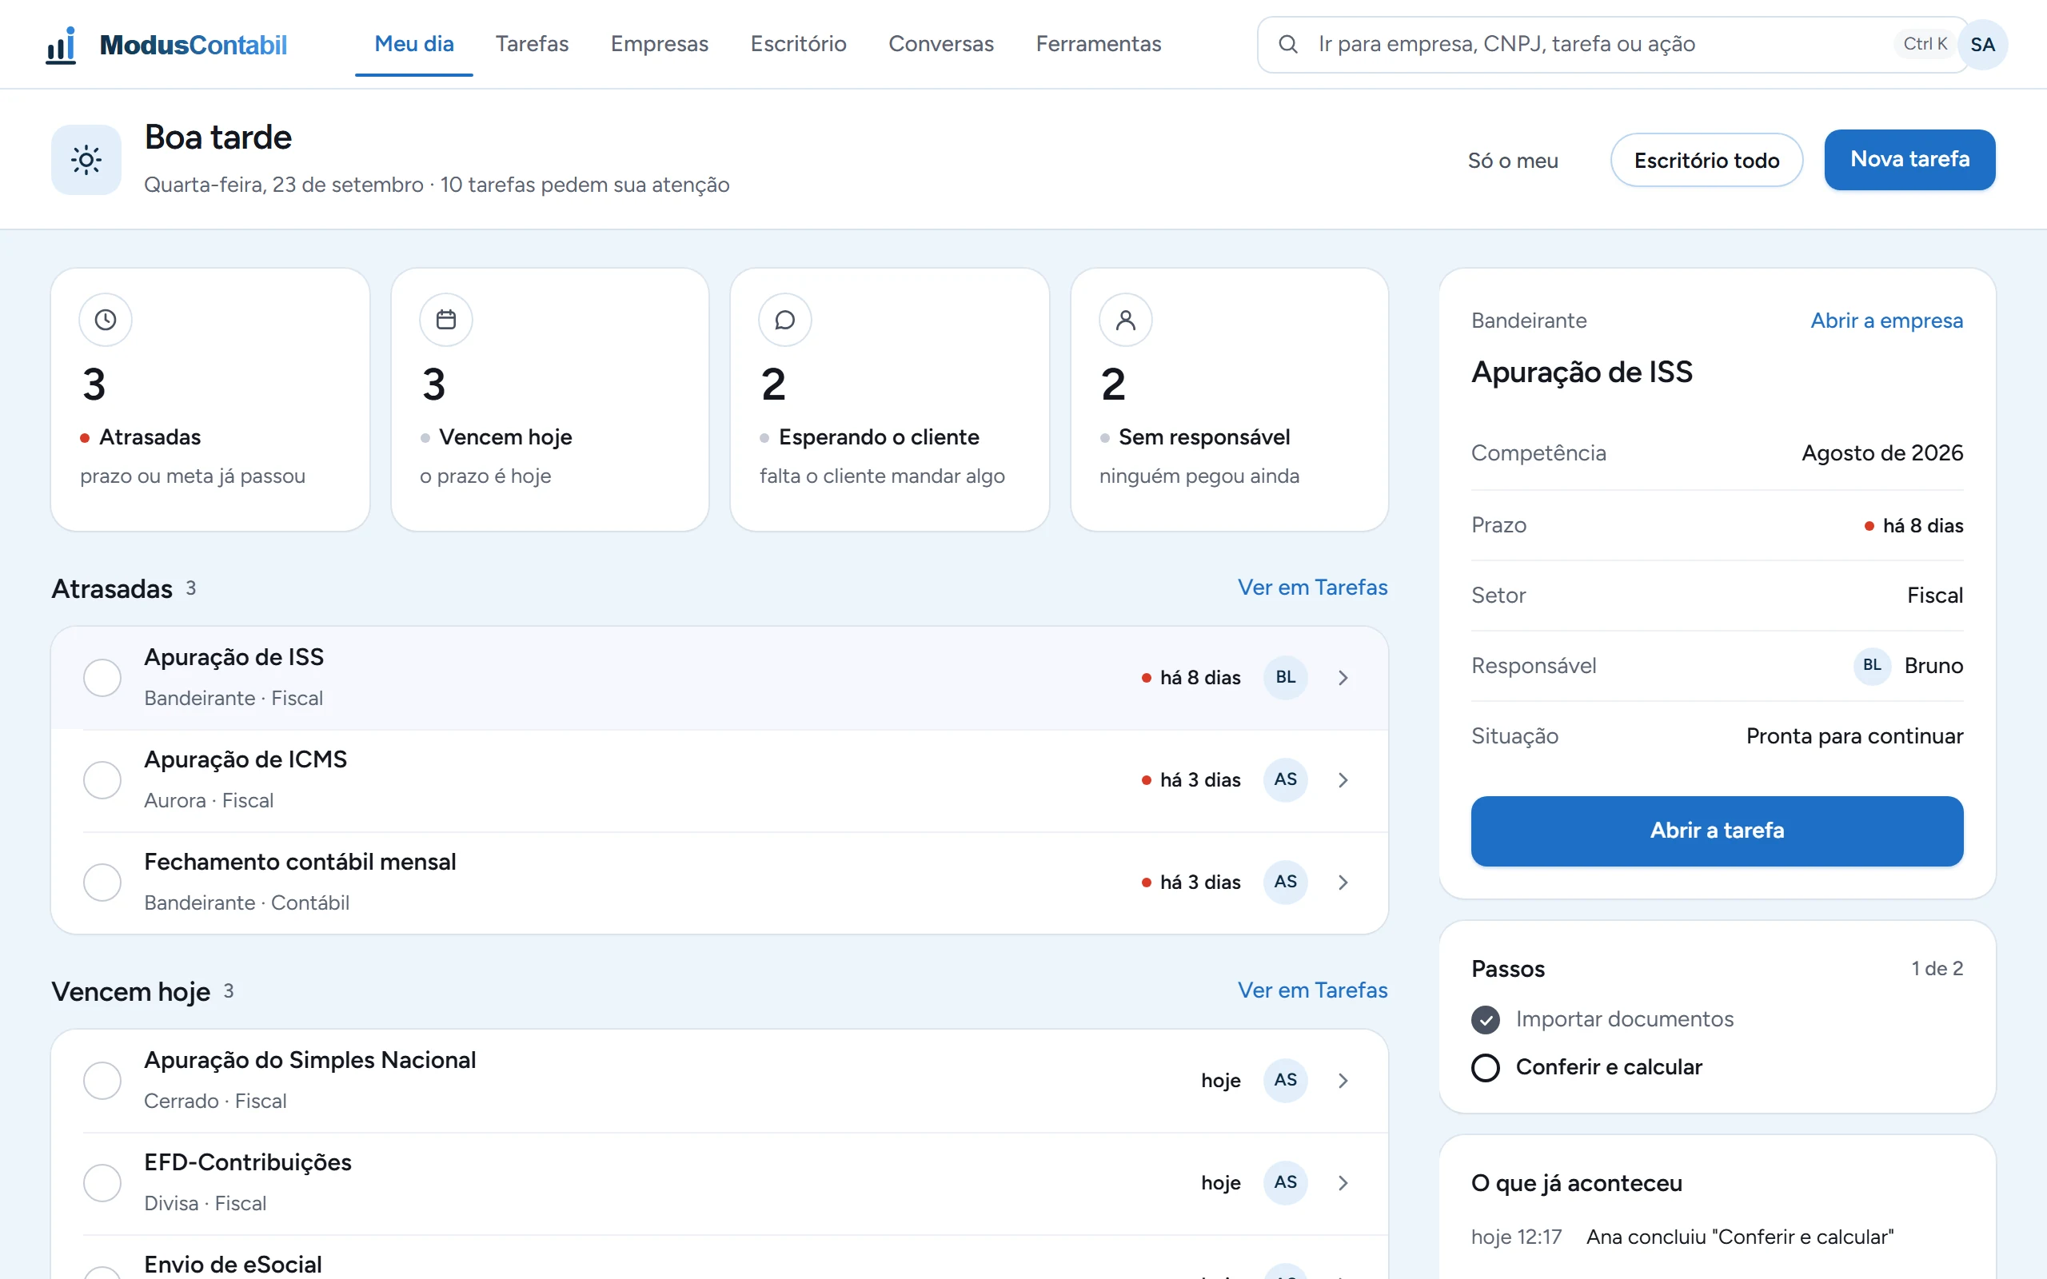The height and width of the screenshot is (1279, 2047).
Task: Open chevron on Fechamento contábil mensal row
Action: pos(1343,883)
